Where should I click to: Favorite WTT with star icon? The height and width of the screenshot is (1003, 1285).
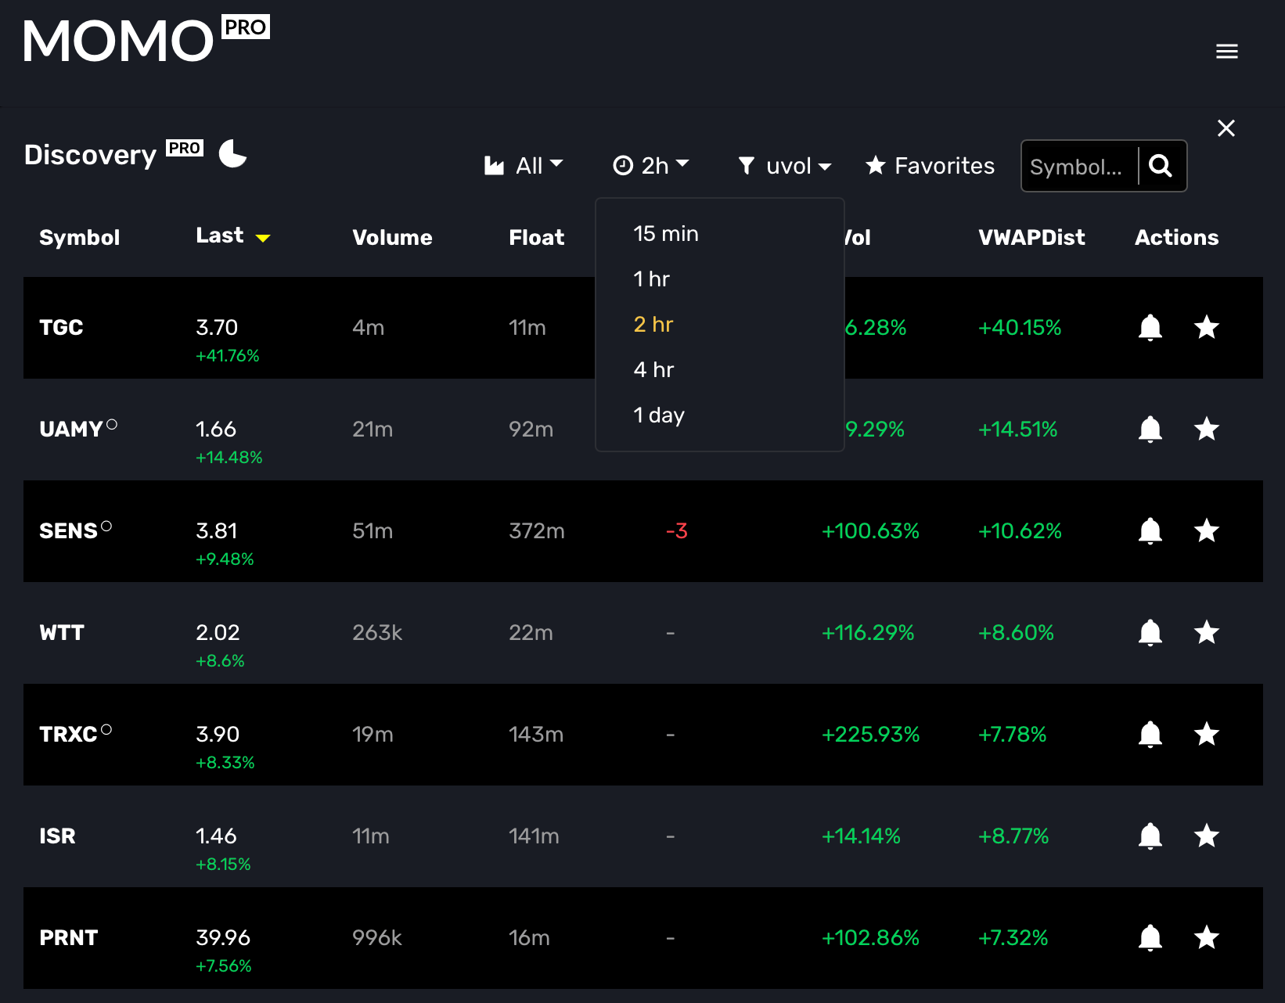(x=1207, y=632)
